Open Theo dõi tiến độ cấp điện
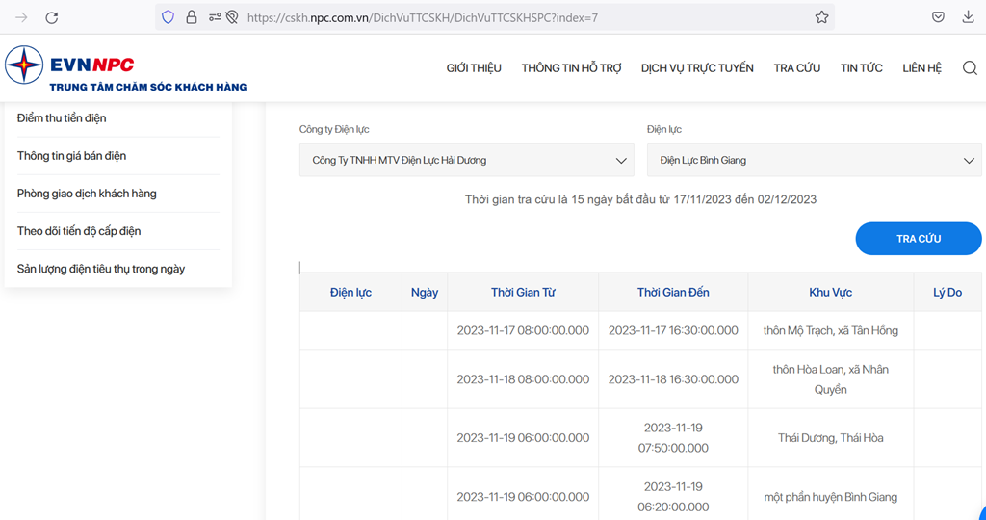This screenshot has height=520, width=986. tap(79, 231)
